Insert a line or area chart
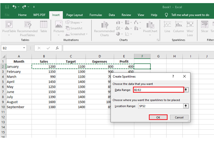Viewport: 214px width, 142px height. click(119, 28)
